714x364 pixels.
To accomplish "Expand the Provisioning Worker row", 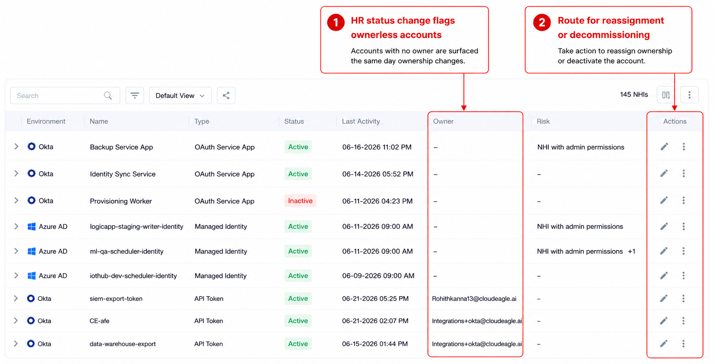I will coord(16,200).
